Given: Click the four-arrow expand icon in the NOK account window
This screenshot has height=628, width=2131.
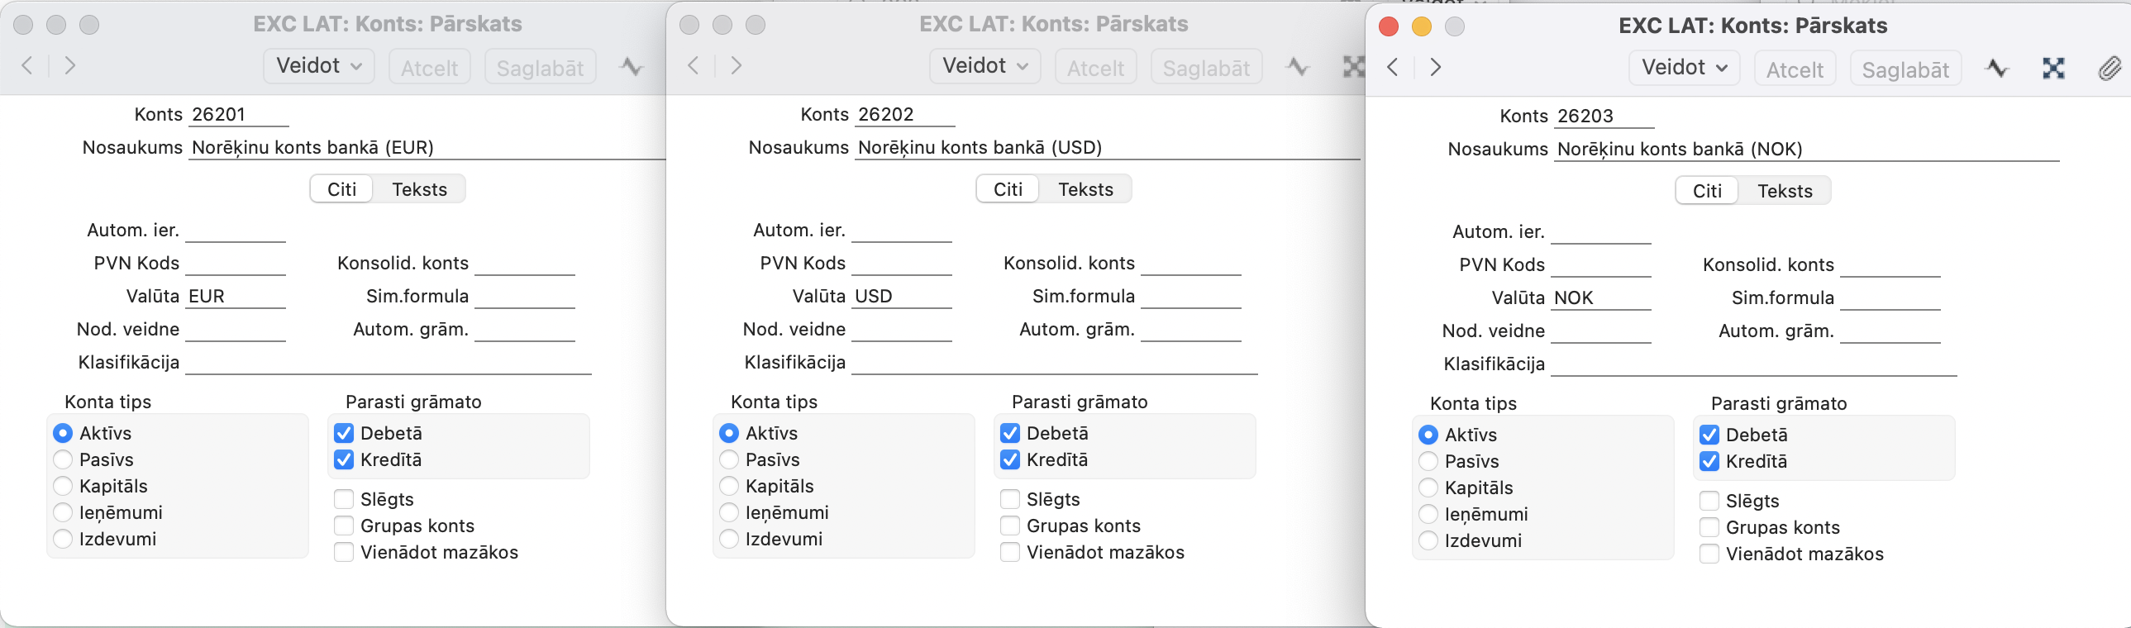Looking at the screenshot, I should [x=2053, y=69].
